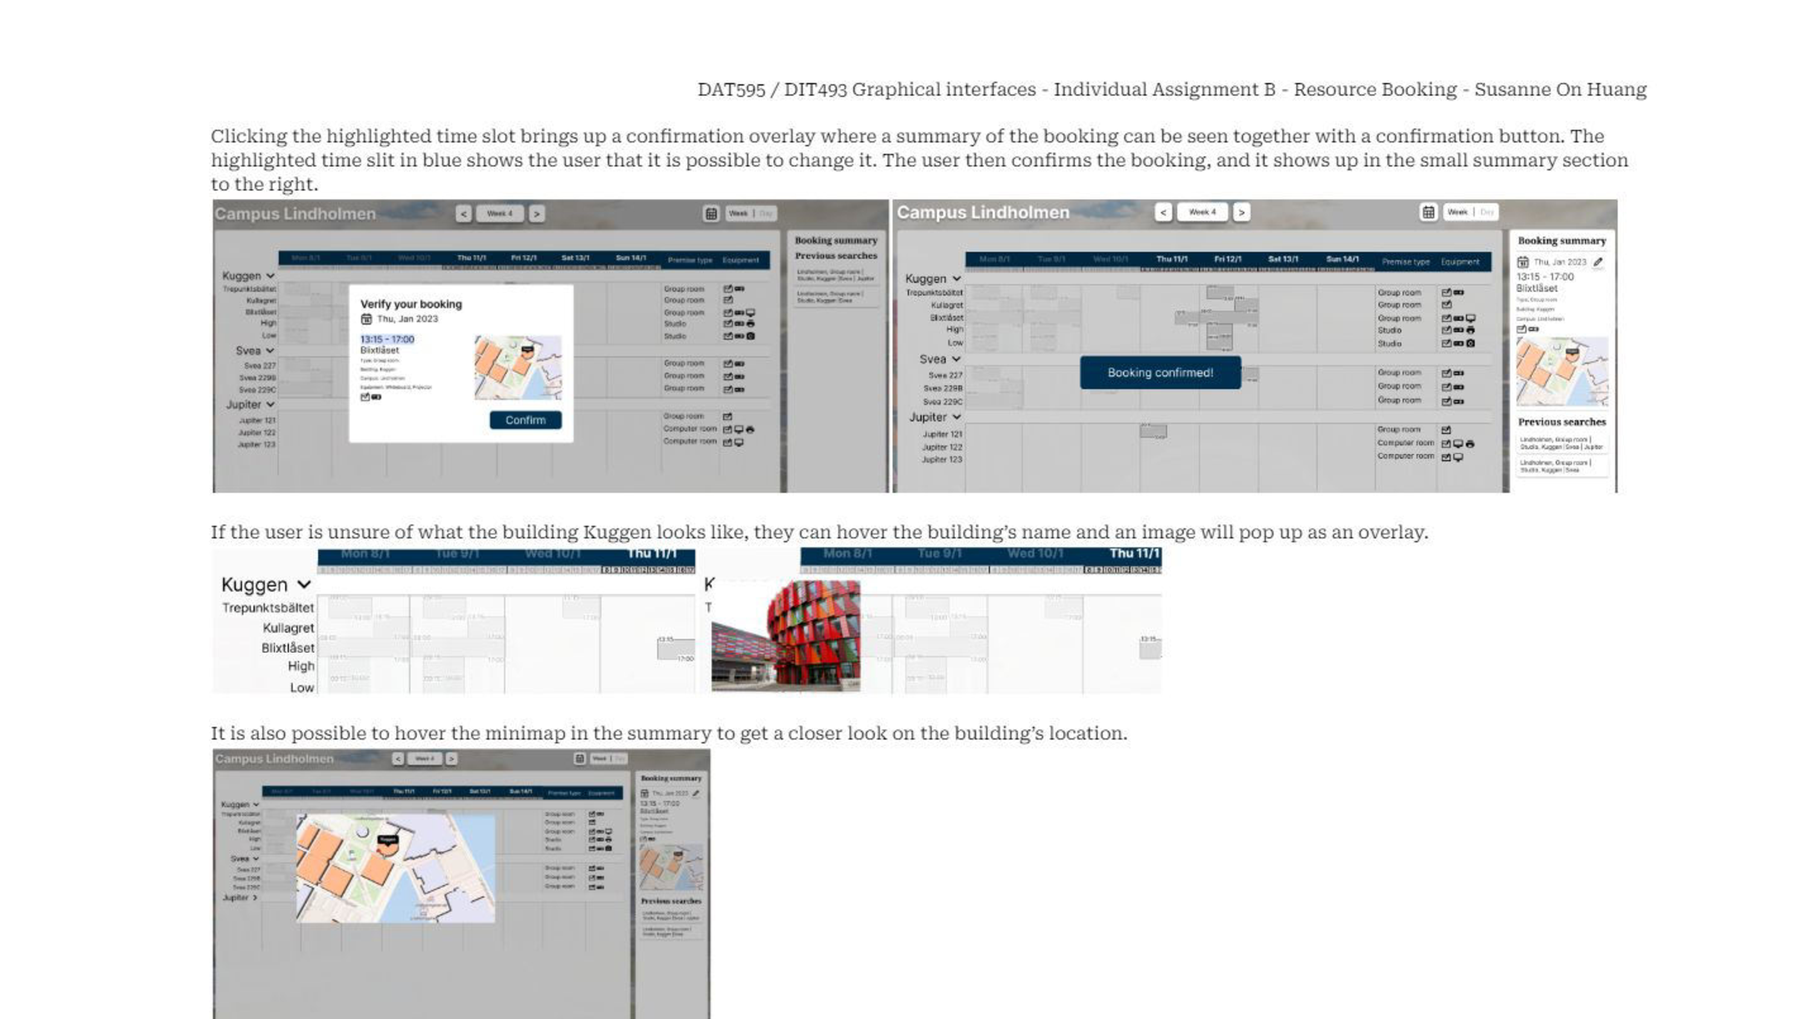Go to next week arrow in Booking confirmed screenshot
This screenshot has height=1019, width=1811.
click(x=1242, y=212)
